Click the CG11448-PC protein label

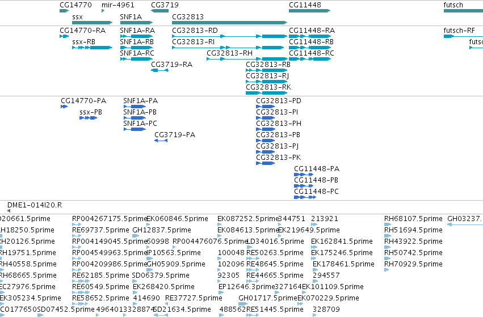click(x=316, y=192)
